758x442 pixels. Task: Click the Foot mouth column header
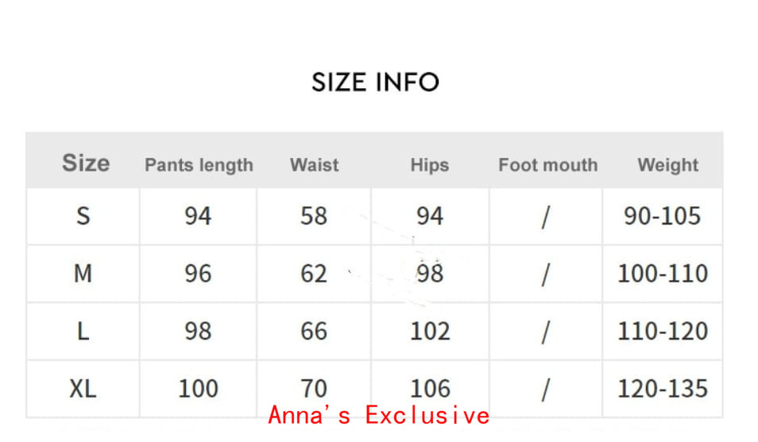click(547, 165)
